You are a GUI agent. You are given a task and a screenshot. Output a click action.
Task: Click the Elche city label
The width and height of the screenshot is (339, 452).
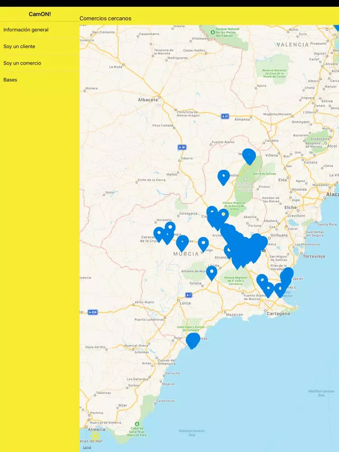[x=290, y=207]
